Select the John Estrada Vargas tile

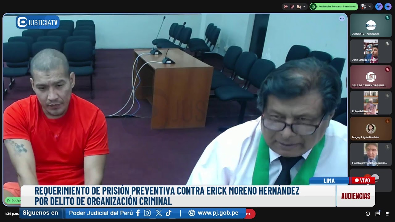coord(371,51)
